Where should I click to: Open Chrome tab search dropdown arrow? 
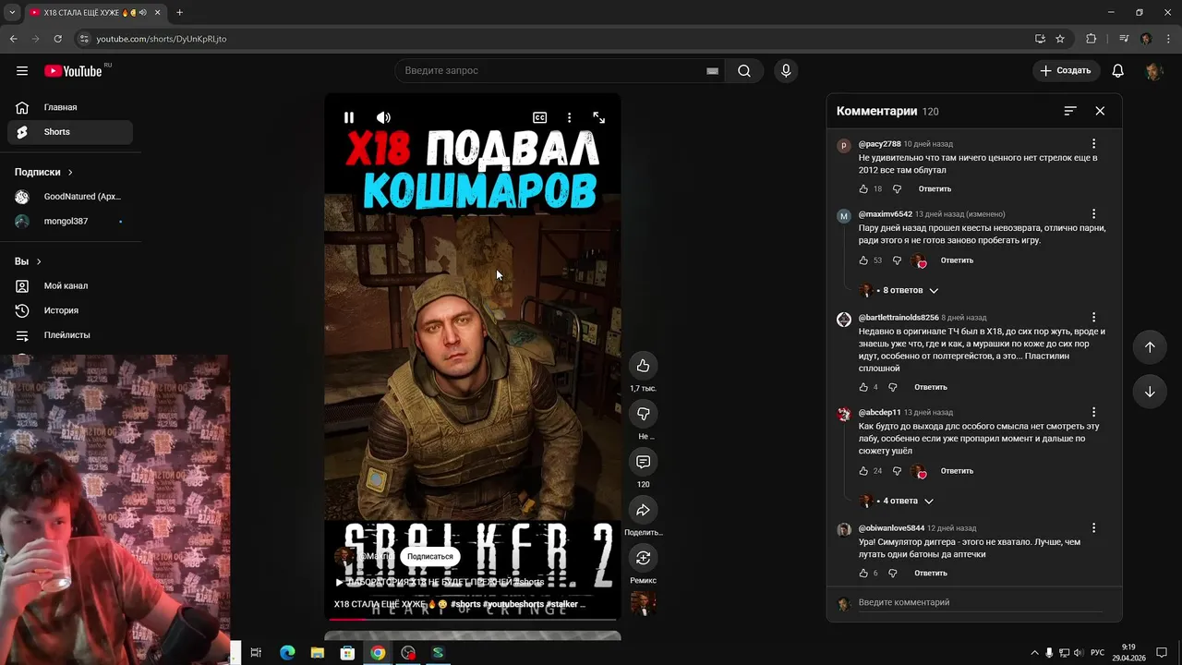[12, 13]
